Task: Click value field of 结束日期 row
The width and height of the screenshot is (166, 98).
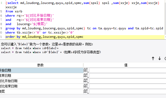Action: tap(128, 76)
